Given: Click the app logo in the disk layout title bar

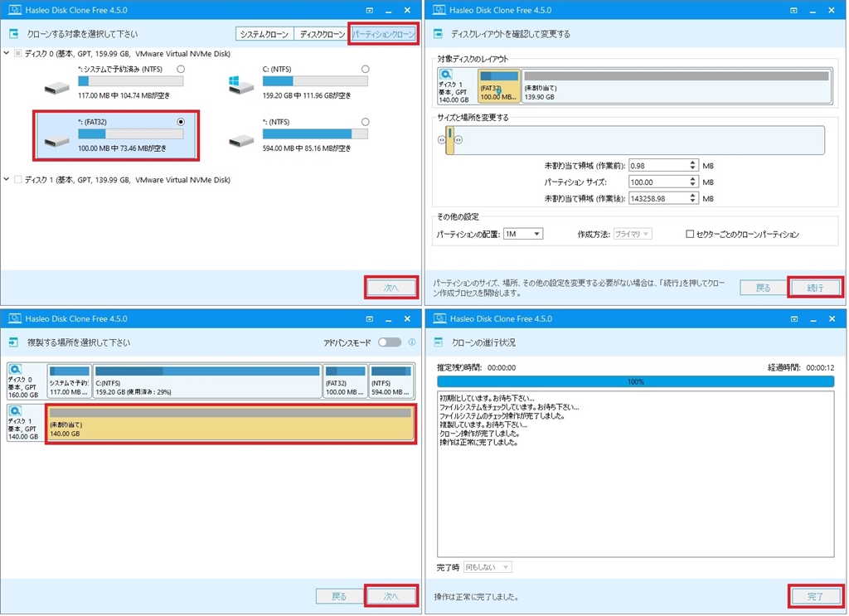Looking at the screenshot, I should tap(439, 10).
